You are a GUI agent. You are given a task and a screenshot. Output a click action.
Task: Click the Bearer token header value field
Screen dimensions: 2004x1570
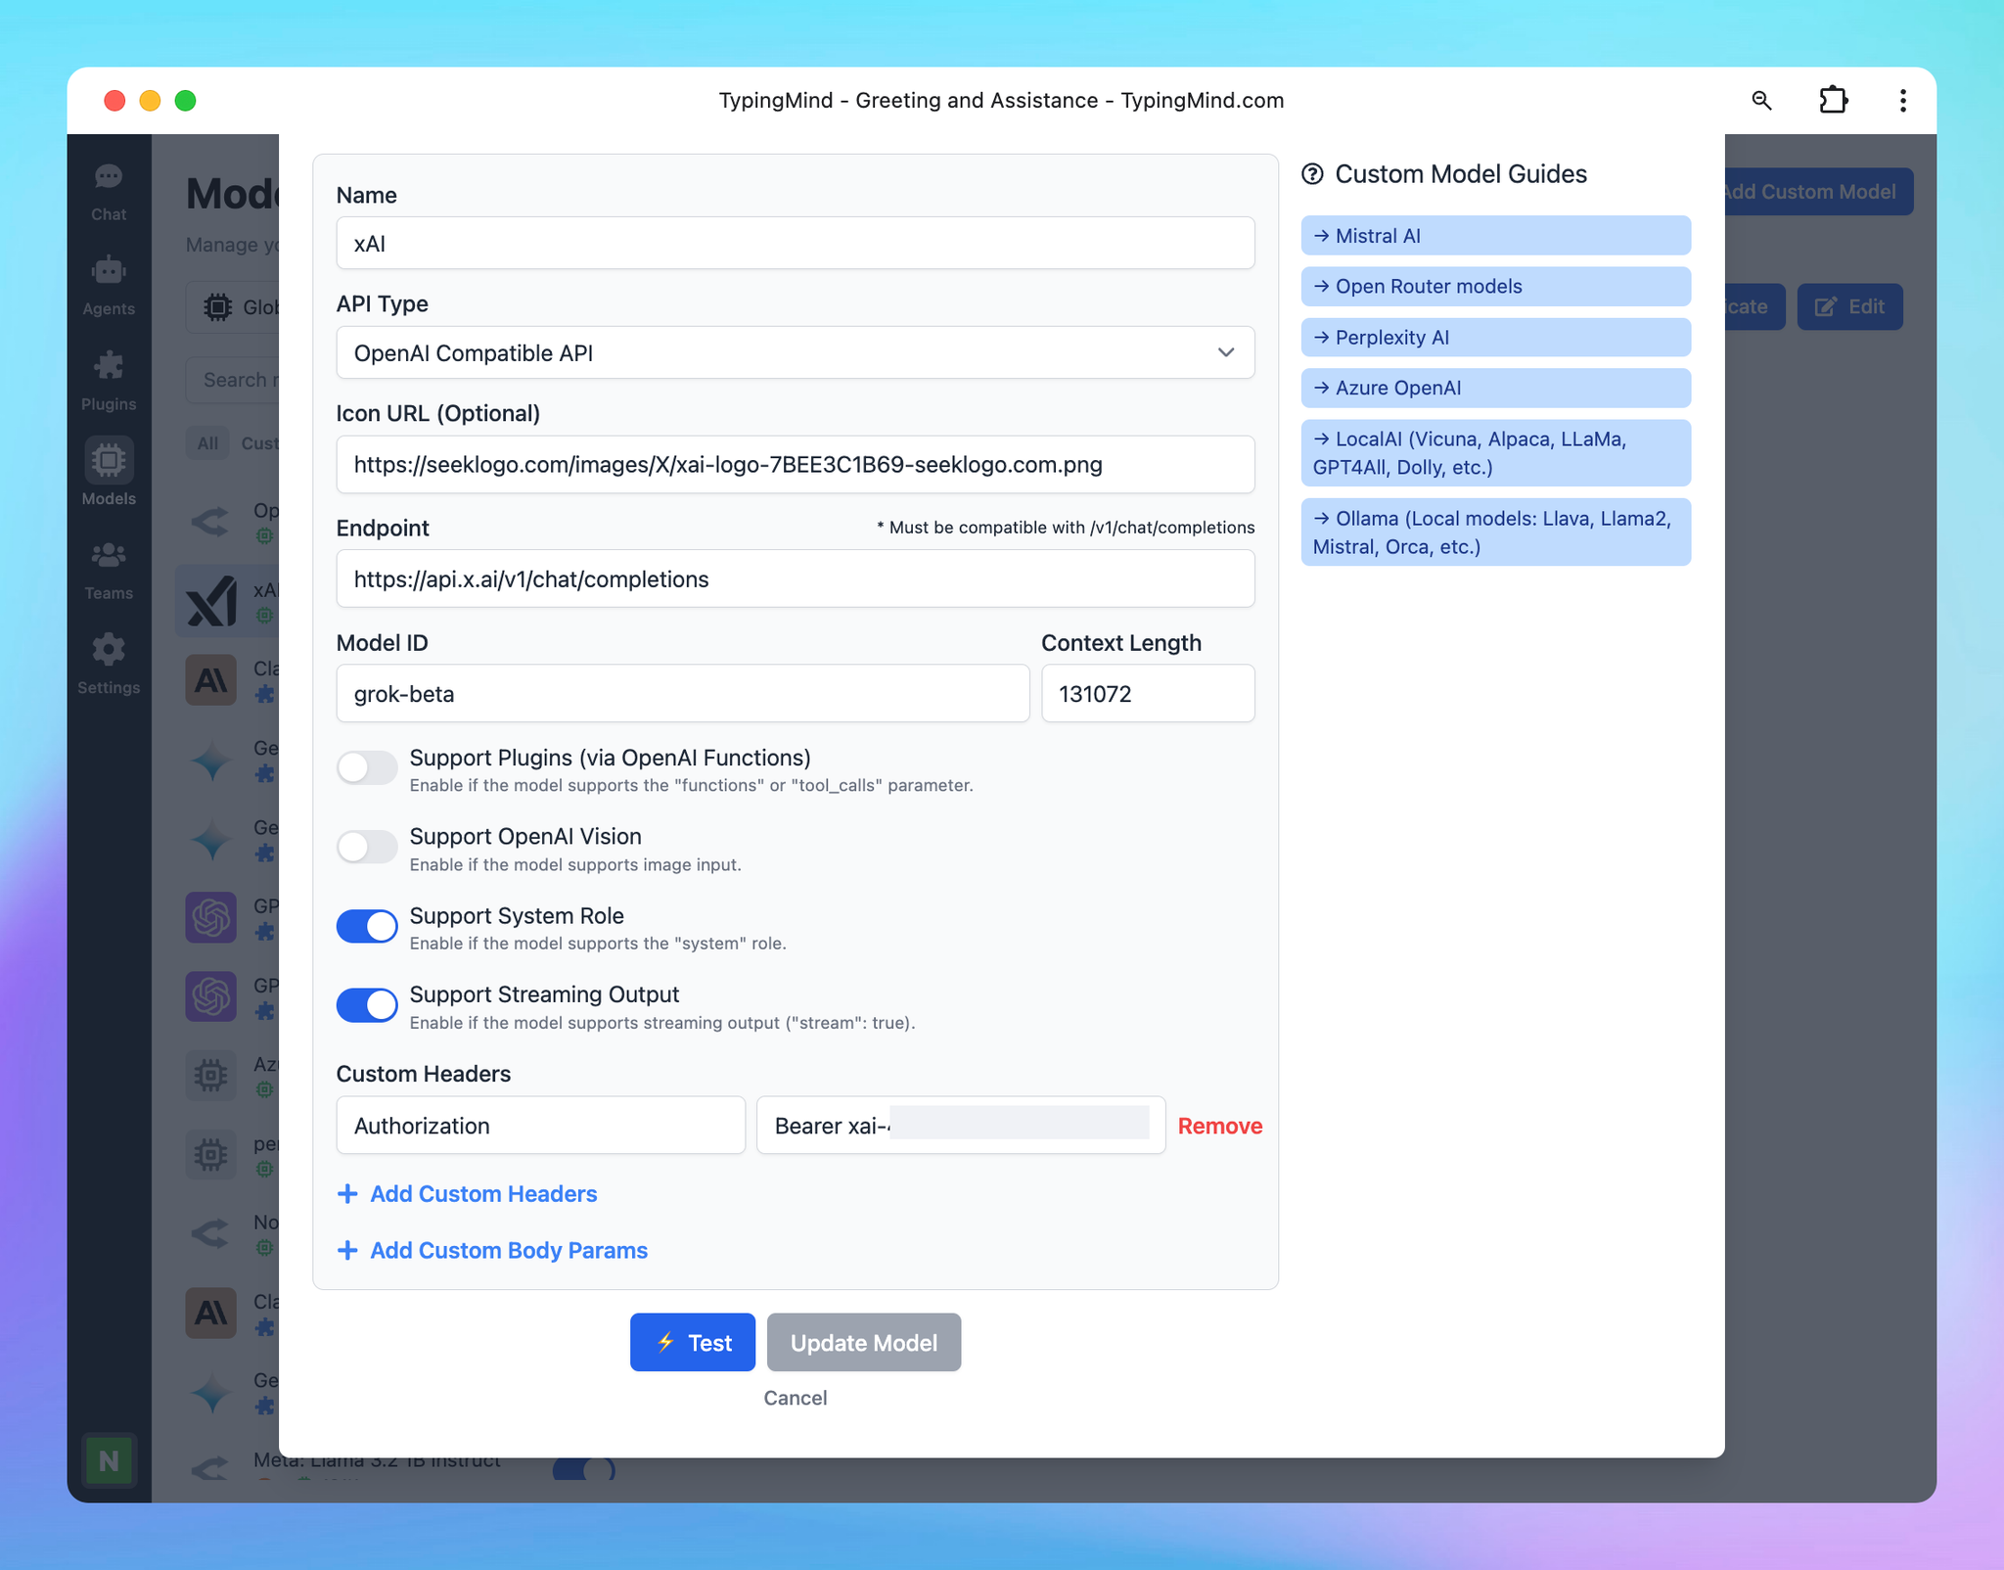click(x=961, y=1126)
